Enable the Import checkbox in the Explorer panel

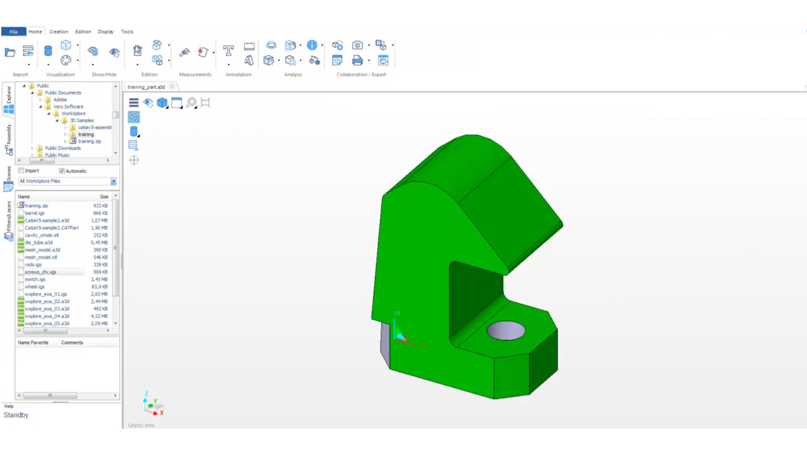[21, 170]
